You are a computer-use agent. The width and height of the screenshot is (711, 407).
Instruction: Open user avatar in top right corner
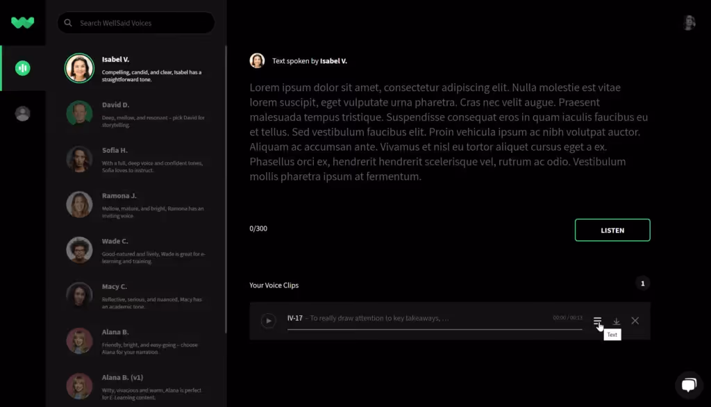(689, 22)
